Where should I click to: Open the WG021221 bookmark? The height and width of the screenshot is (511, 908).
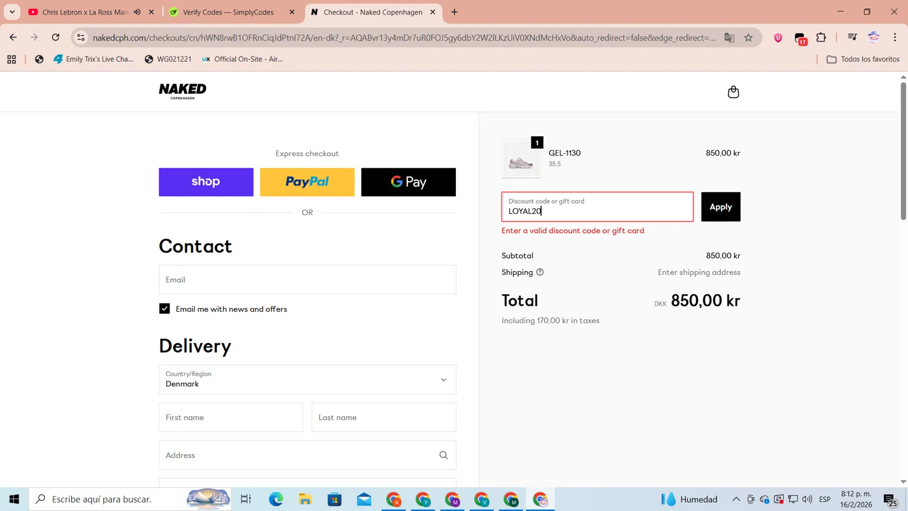(168, 59)
